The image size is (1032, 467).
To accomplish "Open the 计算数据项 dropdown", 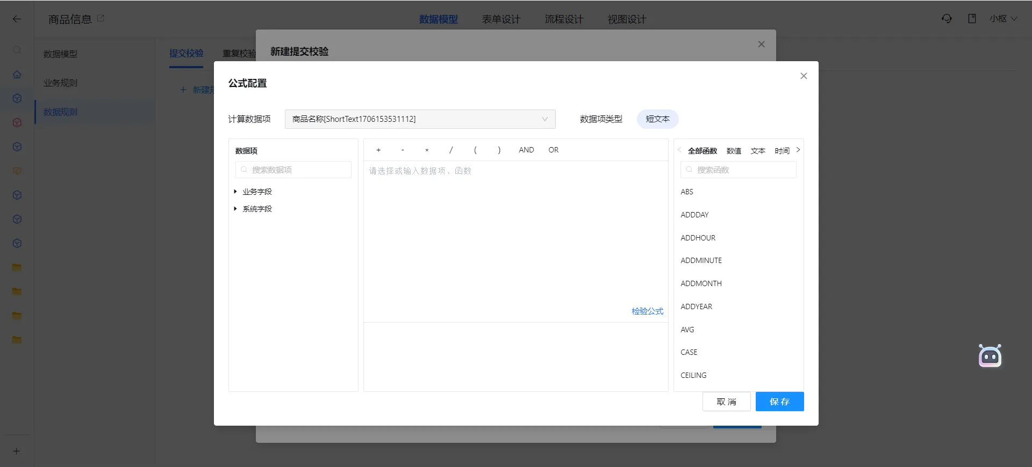I will point(420,119).
